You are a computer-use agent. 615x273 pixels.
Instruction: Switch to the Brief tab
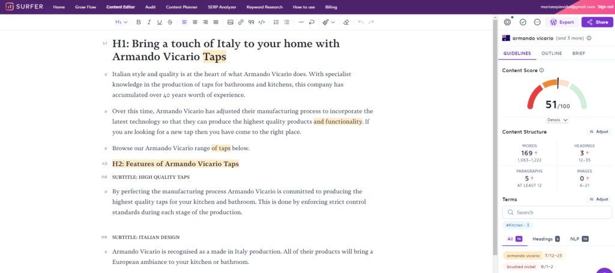click(578, 53)
